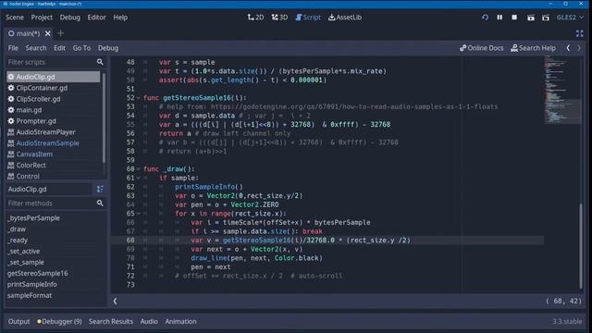Open the Help menu
The width and height of the screenshot is (592, 333).
coord(120,18)
